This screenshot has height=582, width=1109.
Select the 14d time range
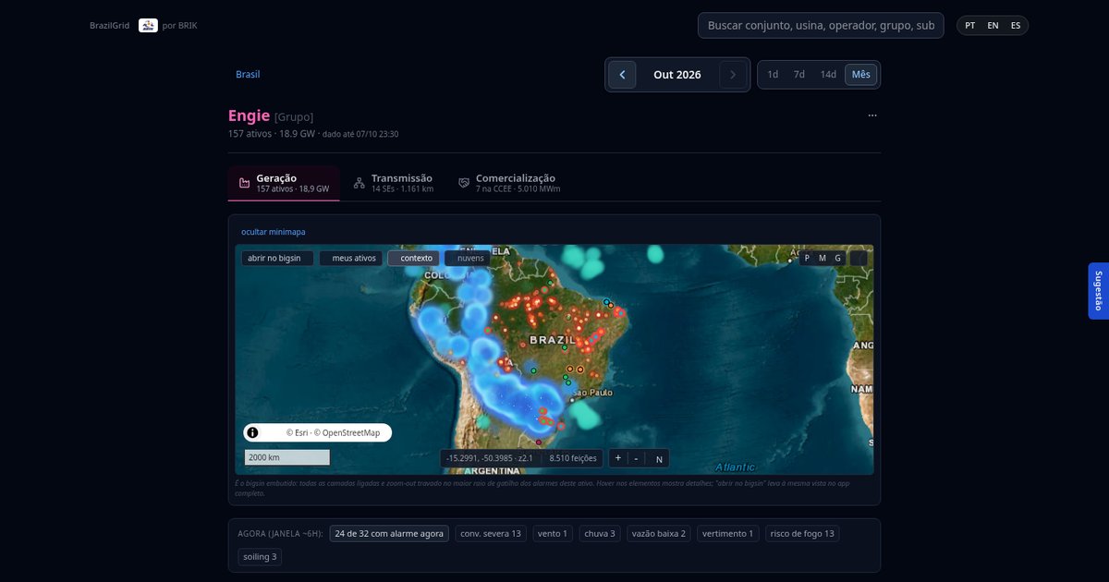(828, 75)
